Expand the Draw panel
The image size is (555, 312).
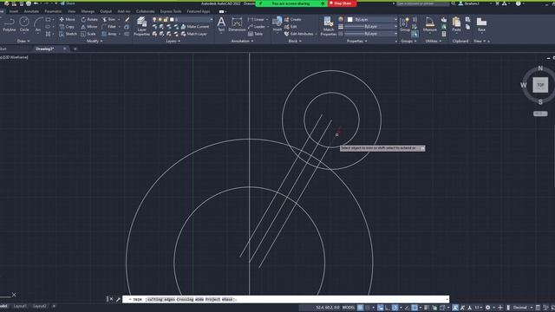(x=23, y=41)
